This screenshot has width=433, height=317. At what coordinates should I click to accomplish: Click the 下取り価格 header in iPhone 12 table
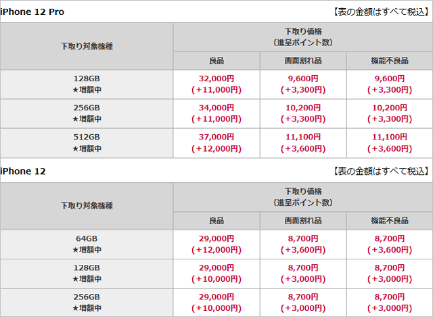coord(303,197)
